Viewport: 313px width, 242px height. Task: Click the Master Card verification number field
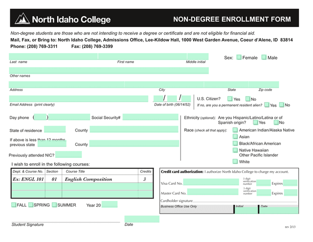click(x=264, y=193)
